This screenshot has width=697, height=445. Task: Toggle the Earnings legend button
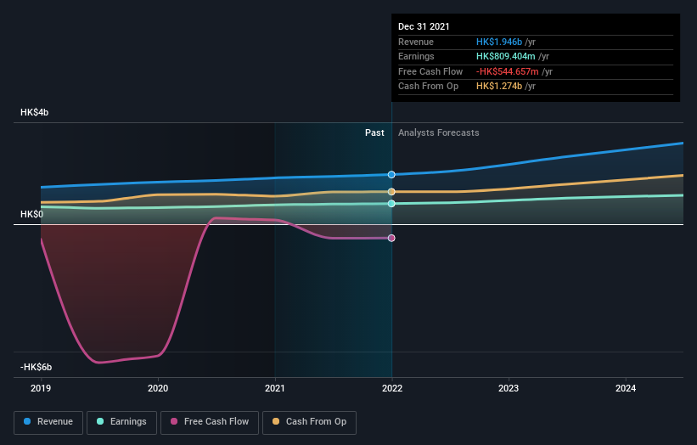121,422
